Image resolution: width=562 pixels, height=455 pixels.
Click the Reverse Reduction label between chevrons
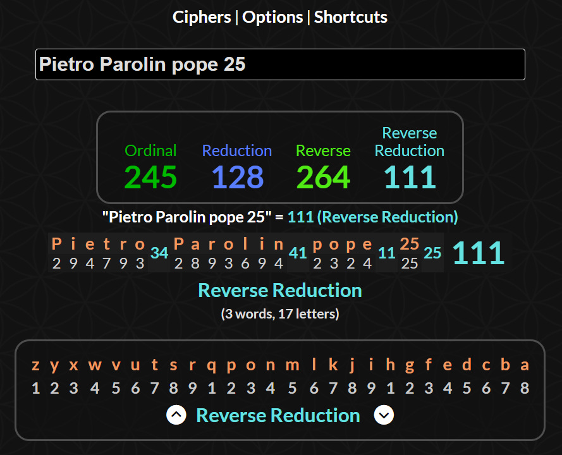278,415
